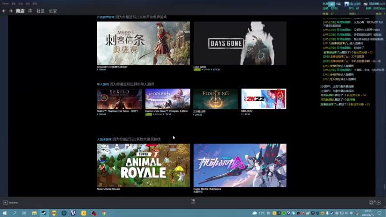
Task: Open the Windows Start menu
Action: click(x=5, y=213)
